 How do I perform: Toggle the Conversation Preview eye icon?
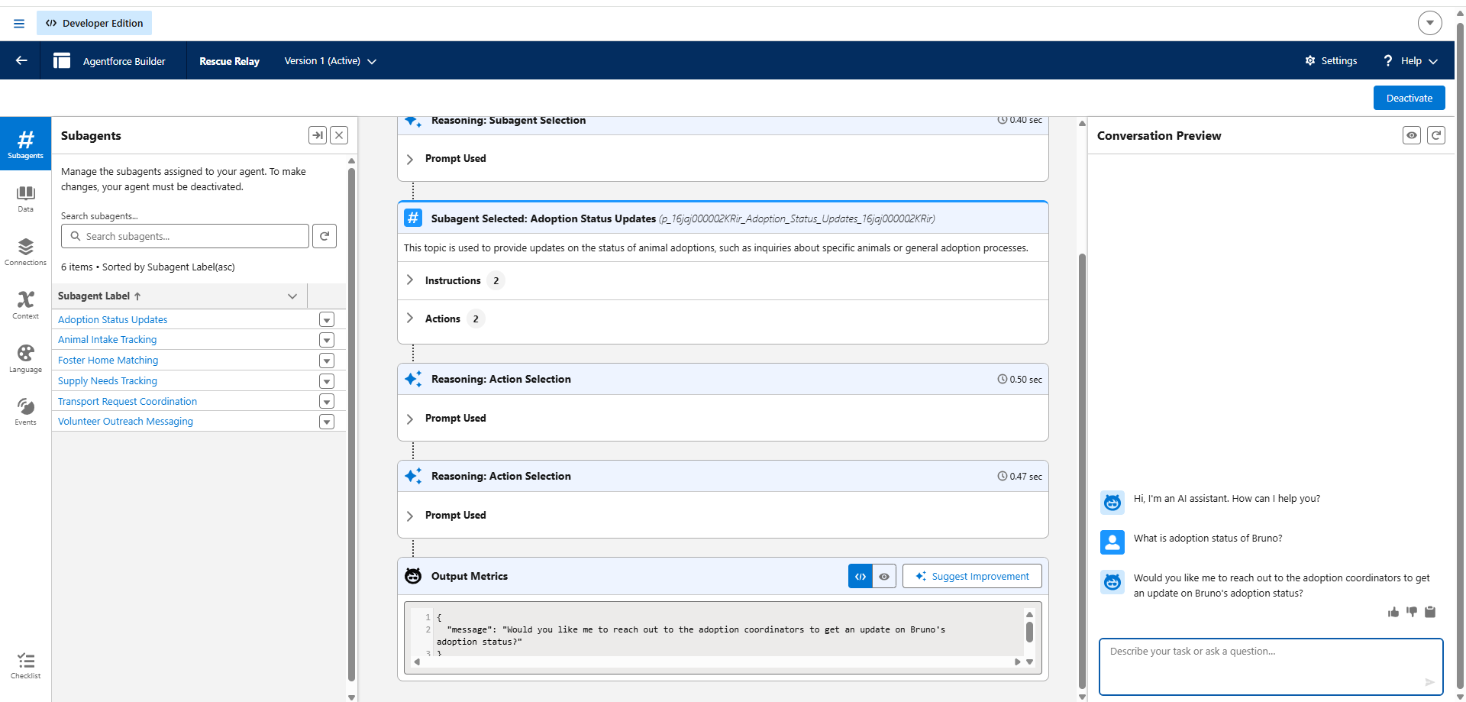[1412, 135]
